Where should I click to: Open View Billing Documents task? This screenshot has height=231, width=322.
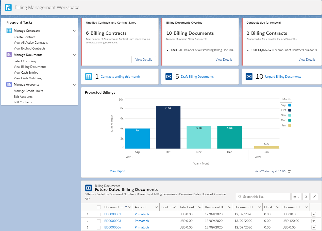[x=30, y=67]
